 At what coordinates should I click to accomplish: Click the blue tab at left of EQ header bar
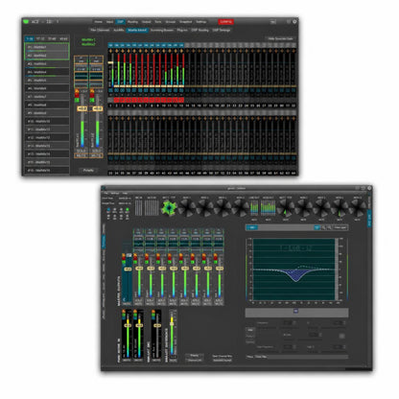pyautogui.click(x=252, y=227)
